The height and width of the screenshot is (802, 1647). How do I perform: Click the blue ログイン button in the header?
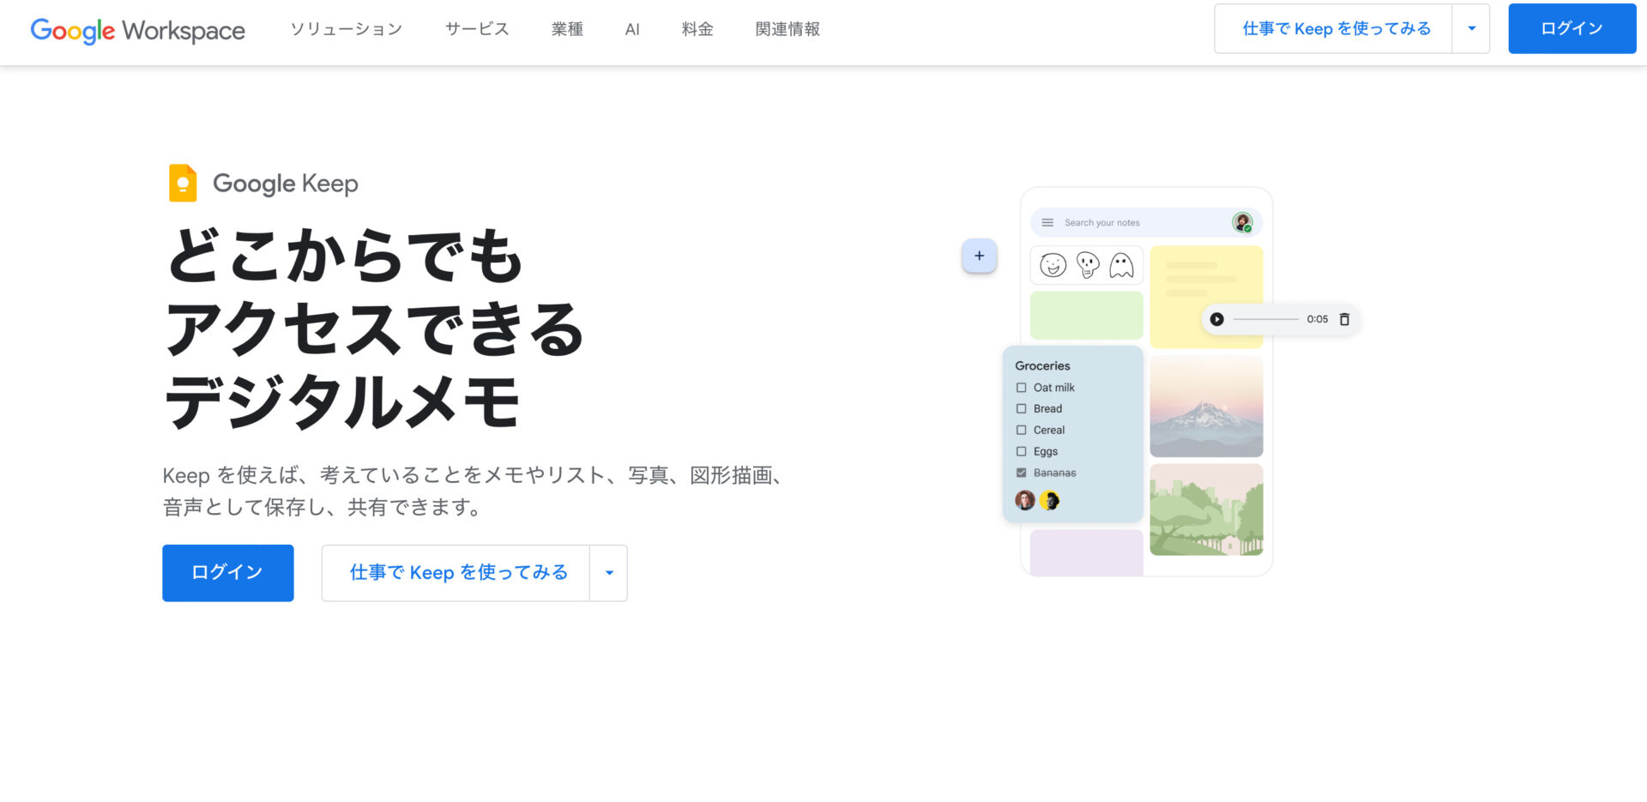click(x=1572, y=27)
